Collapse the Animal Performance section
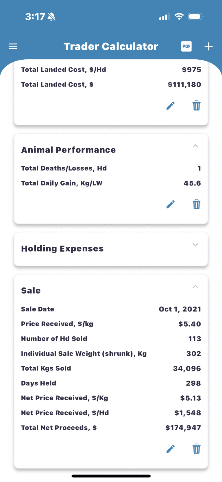Viewport: 222px width, 482px height. point(195,146)
